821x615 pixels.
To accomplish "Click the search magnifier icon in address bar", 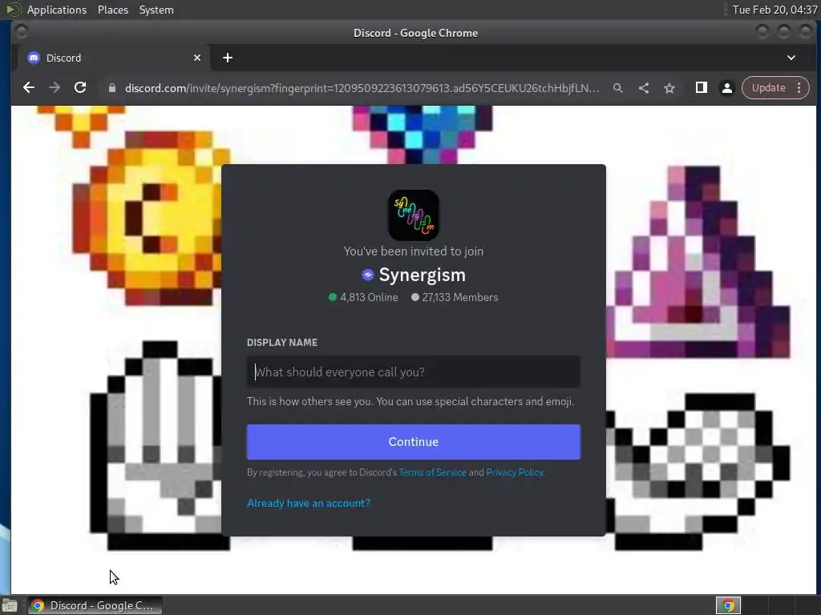I will click(x=618, y=88).
